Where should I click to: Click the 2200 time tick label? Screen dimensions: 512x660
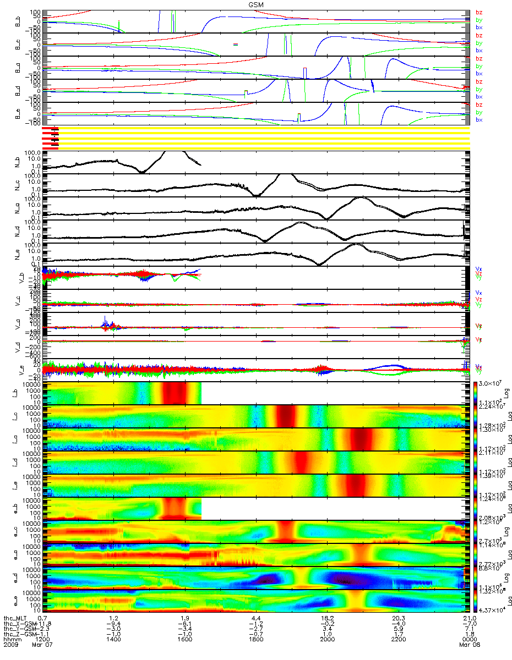[x=399, y=640]
